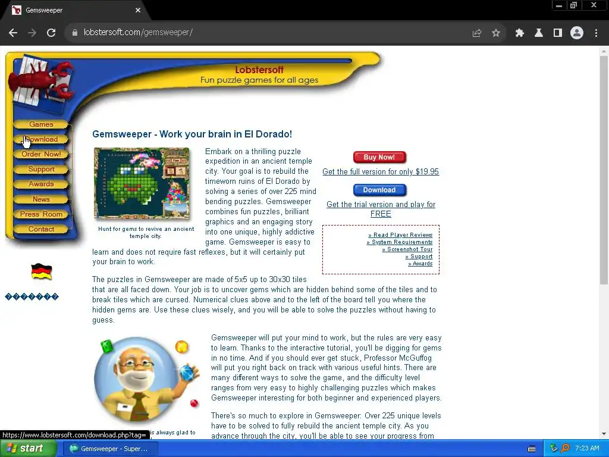Follow the full version for $19.95 link
Viewport: 609px width, 457px height.
[381, 172]
